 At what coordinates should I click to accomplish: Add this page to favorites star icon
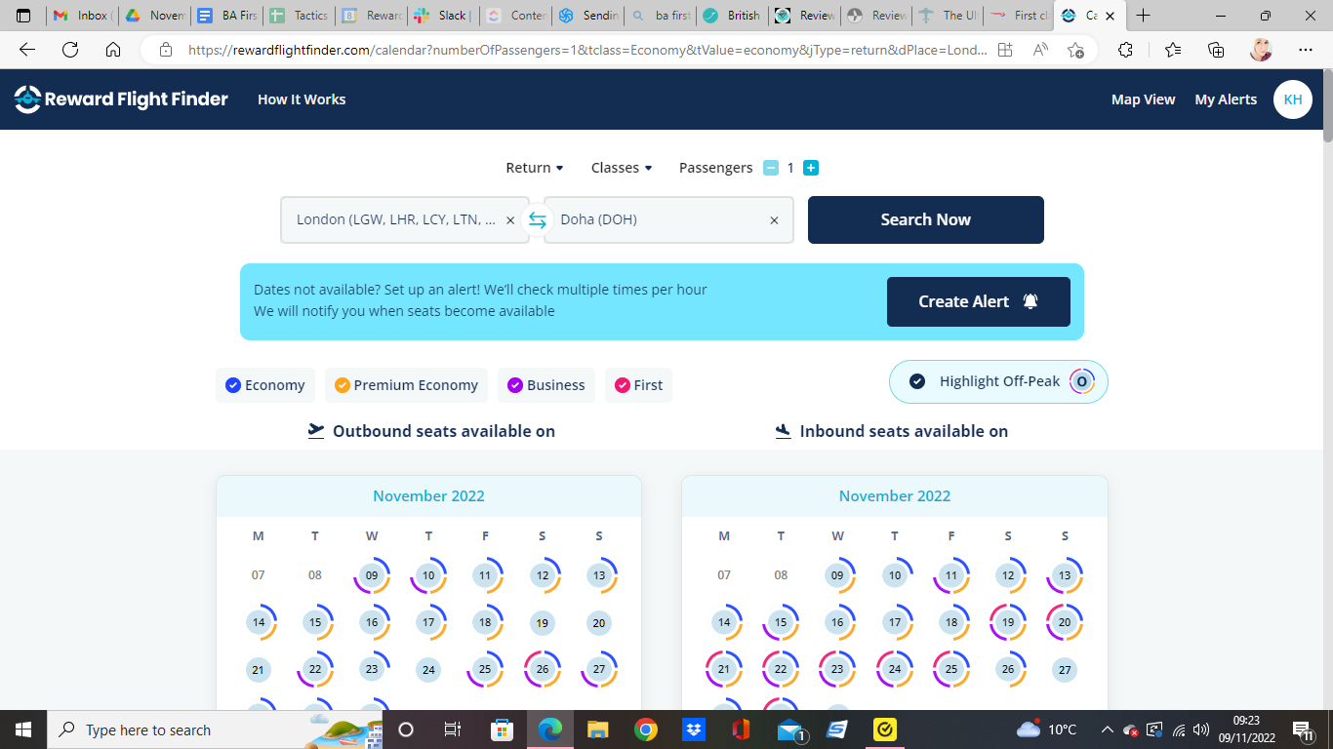coord(1075,50)
